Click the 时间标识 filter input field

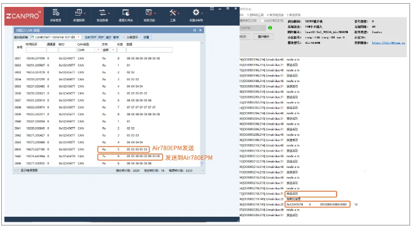tap(36, 49)
